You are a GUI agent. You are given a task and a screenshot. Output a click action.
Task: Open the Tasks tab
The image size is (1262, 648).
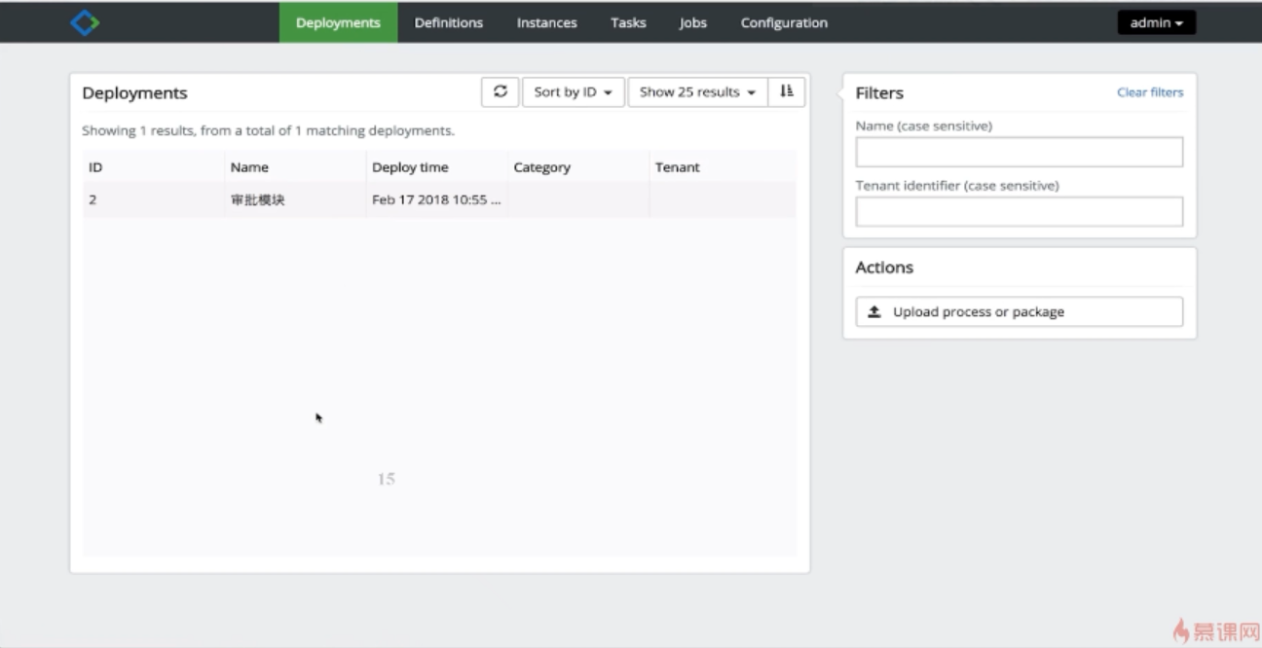(628, 22)
